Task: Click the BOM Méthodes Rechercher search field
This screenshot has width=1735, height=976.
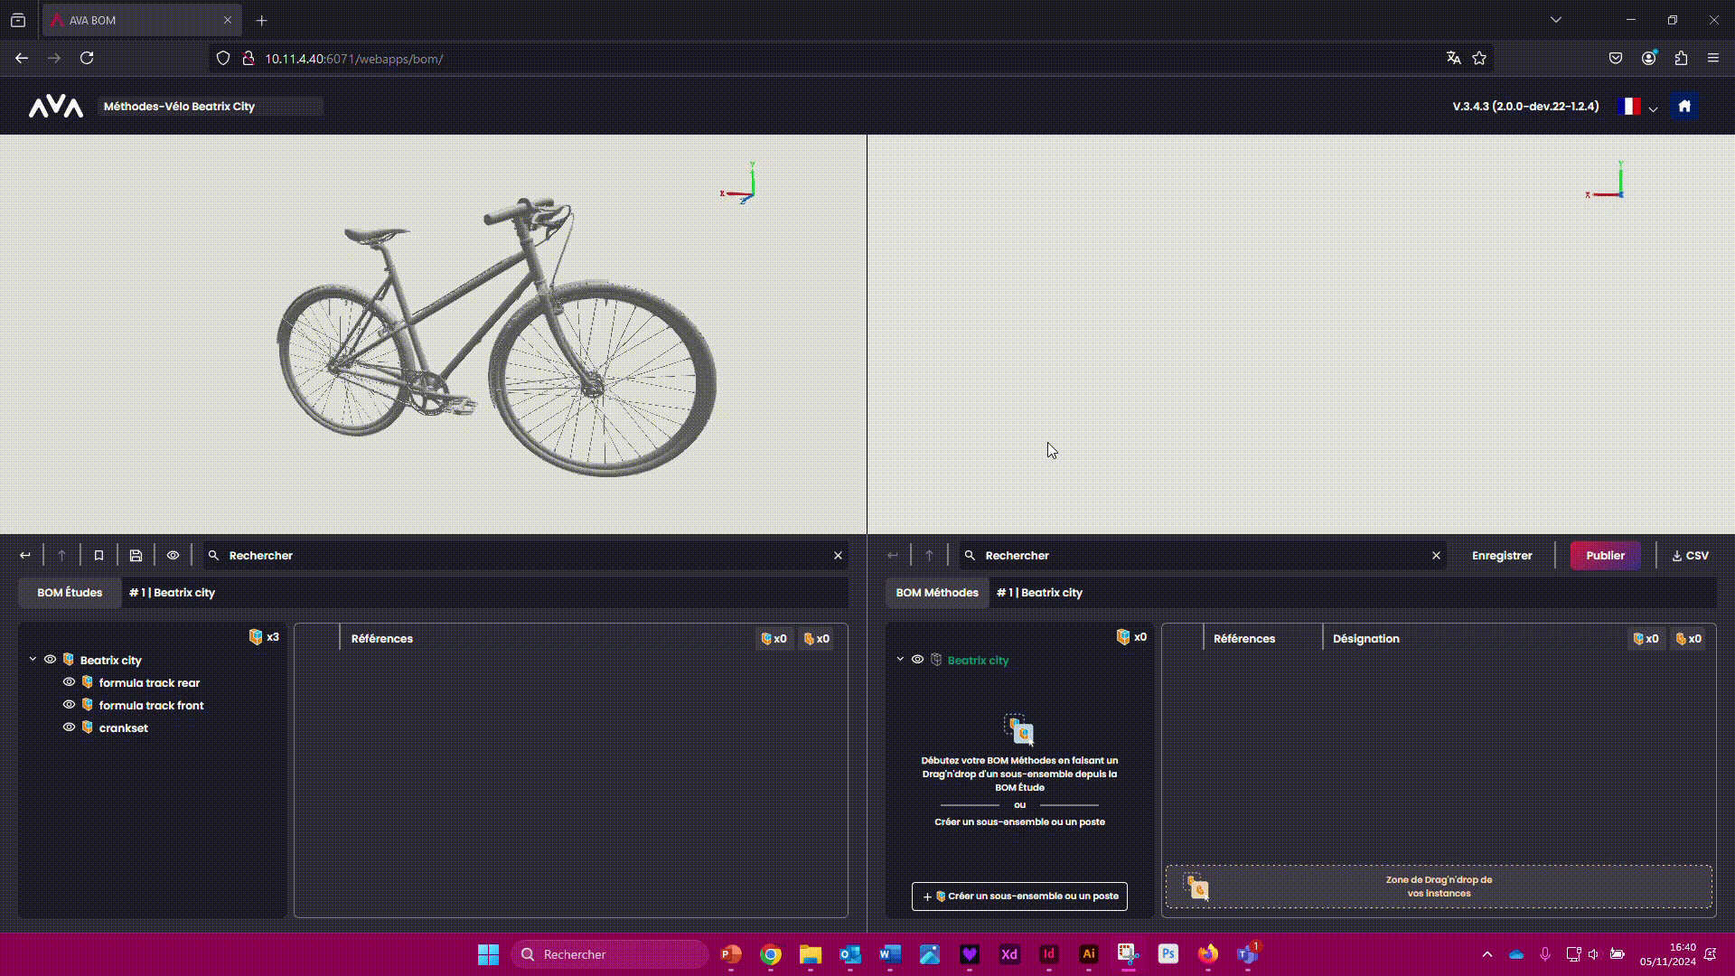Action: pyautogui.click(x=1202, y=556)
